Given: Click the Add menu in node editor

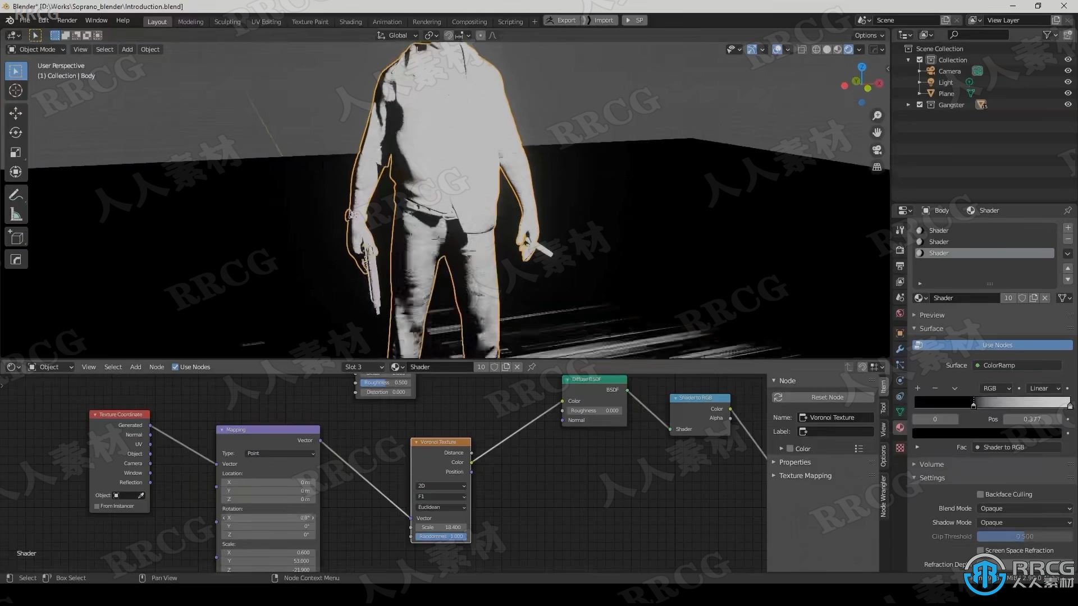Looking at the screenshot, I should [135, 367].
